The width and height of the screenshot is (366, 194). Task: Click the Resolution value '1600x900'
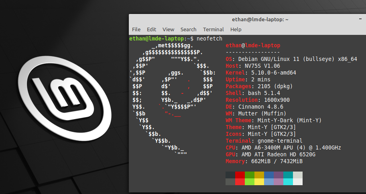(x=277, y=100)
